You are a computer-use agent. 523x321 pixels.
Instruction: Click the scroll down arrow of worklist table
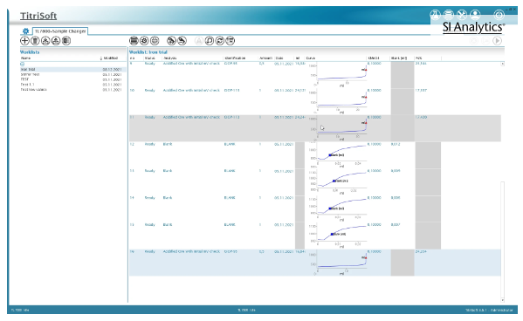[x=502, y=300]
